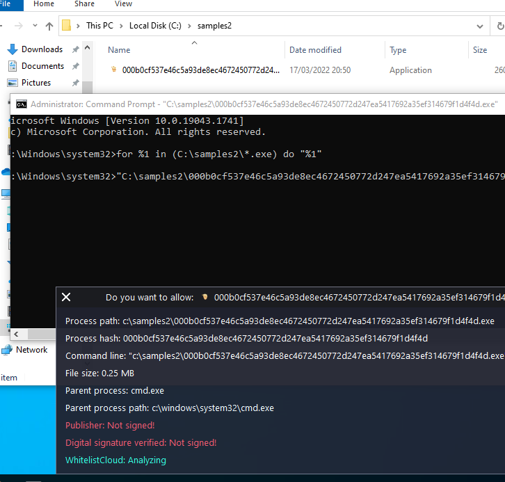The height and width of the screenshot is (482, 505).
Task: Refresh the samples2 folder view
Action: click(500, 26)
